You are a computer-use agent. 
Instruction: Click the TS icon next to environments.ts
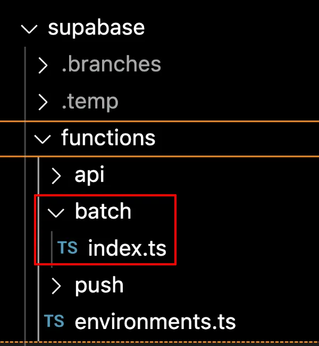click(x=54, y=321)
